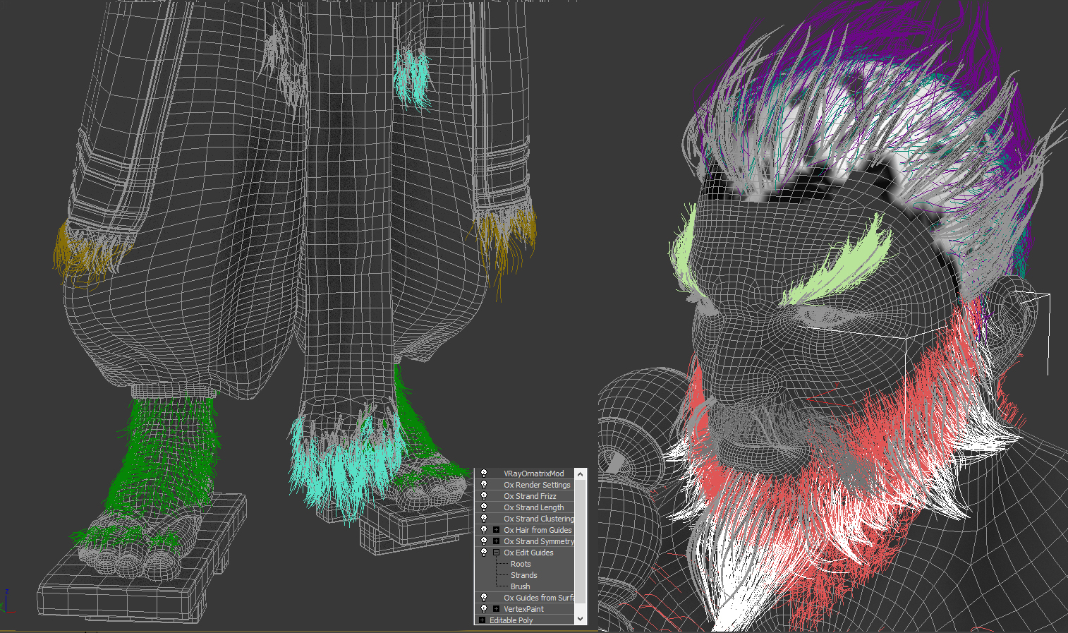This screenshot has height=633, width=1068.
Task: Select the Ox Edit Guides modifier
Action: [528, 553]
